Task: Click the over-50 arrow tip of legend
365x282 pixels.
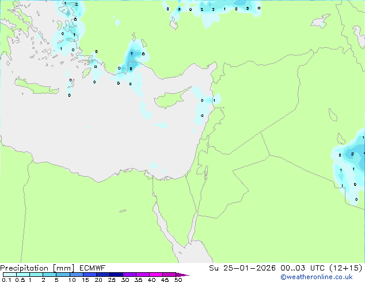Action: [182, 275]
